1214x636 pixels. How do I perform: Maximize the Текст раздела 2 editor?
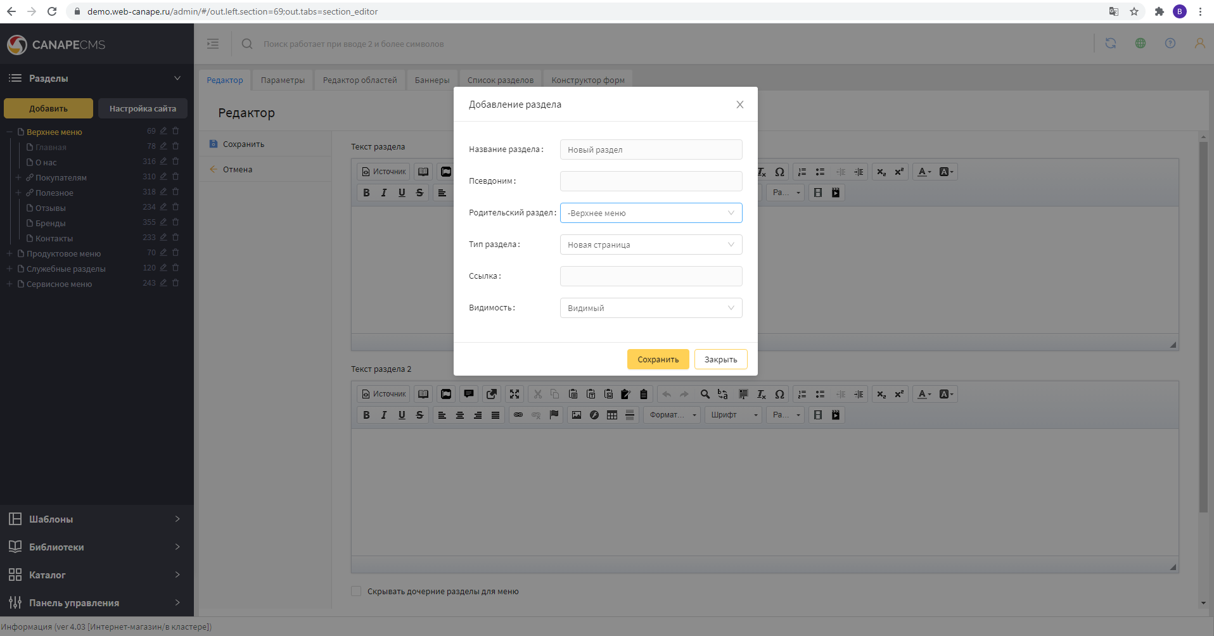coord(514,394)
